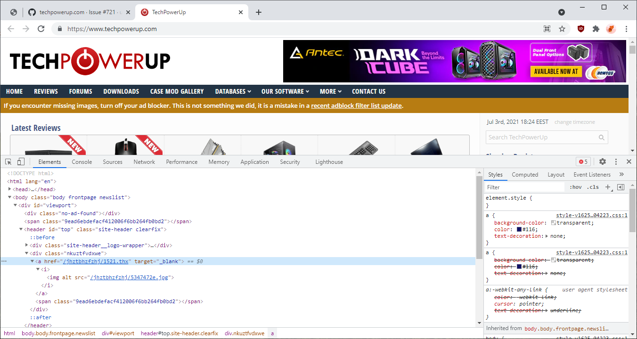637x339 pixels.
Task: Select the inspect element picker icon
Action: click(x=8, y=161)
